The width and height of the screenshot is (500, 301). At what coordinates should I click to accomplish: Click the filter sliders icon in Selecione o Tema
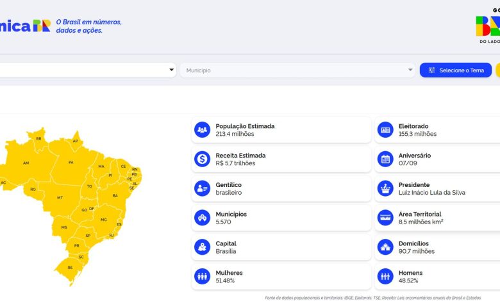point(432,70)
